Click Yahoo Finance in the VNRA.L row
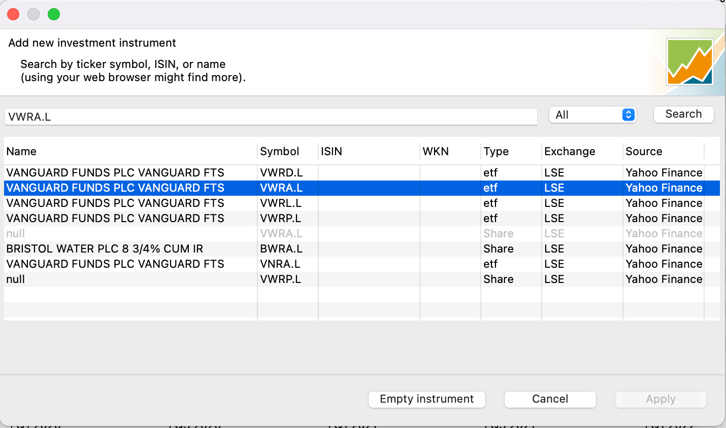This screenshot has height=428, width=726. 664,264
